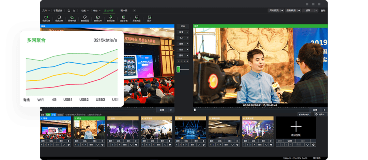Click the undo arrow icon in the menu bar
368x160 pixels.
tap(74, 11)
